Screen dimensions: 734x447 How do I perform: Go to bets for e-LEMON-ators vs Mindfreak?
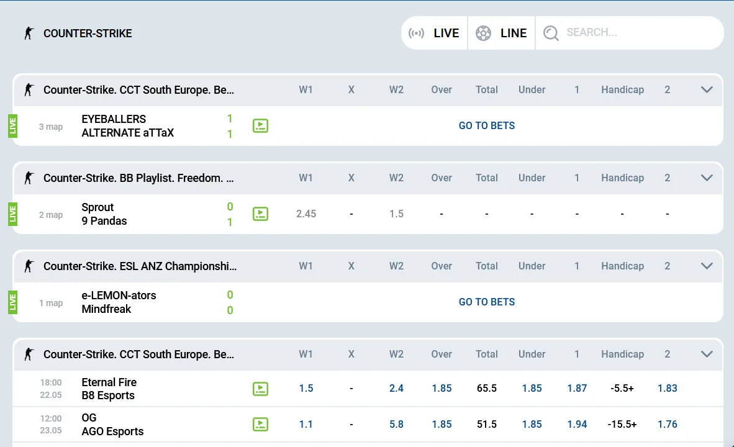click(x=487, y=302)
